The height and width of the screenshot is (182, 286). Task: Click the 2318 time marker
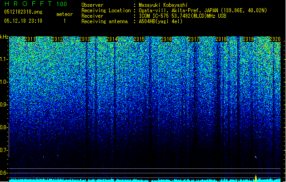pos(221,39)
